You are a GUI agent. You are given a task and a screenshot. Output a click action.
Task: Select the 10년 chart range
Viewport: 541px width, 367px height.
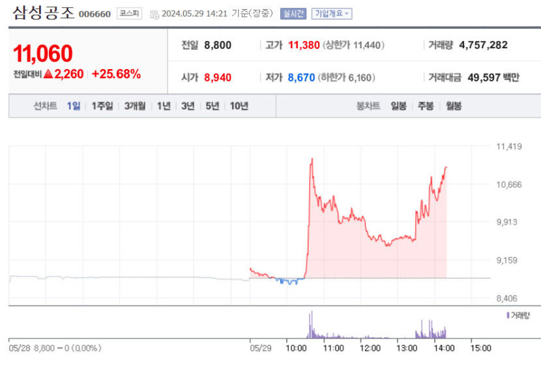(239, 106)
